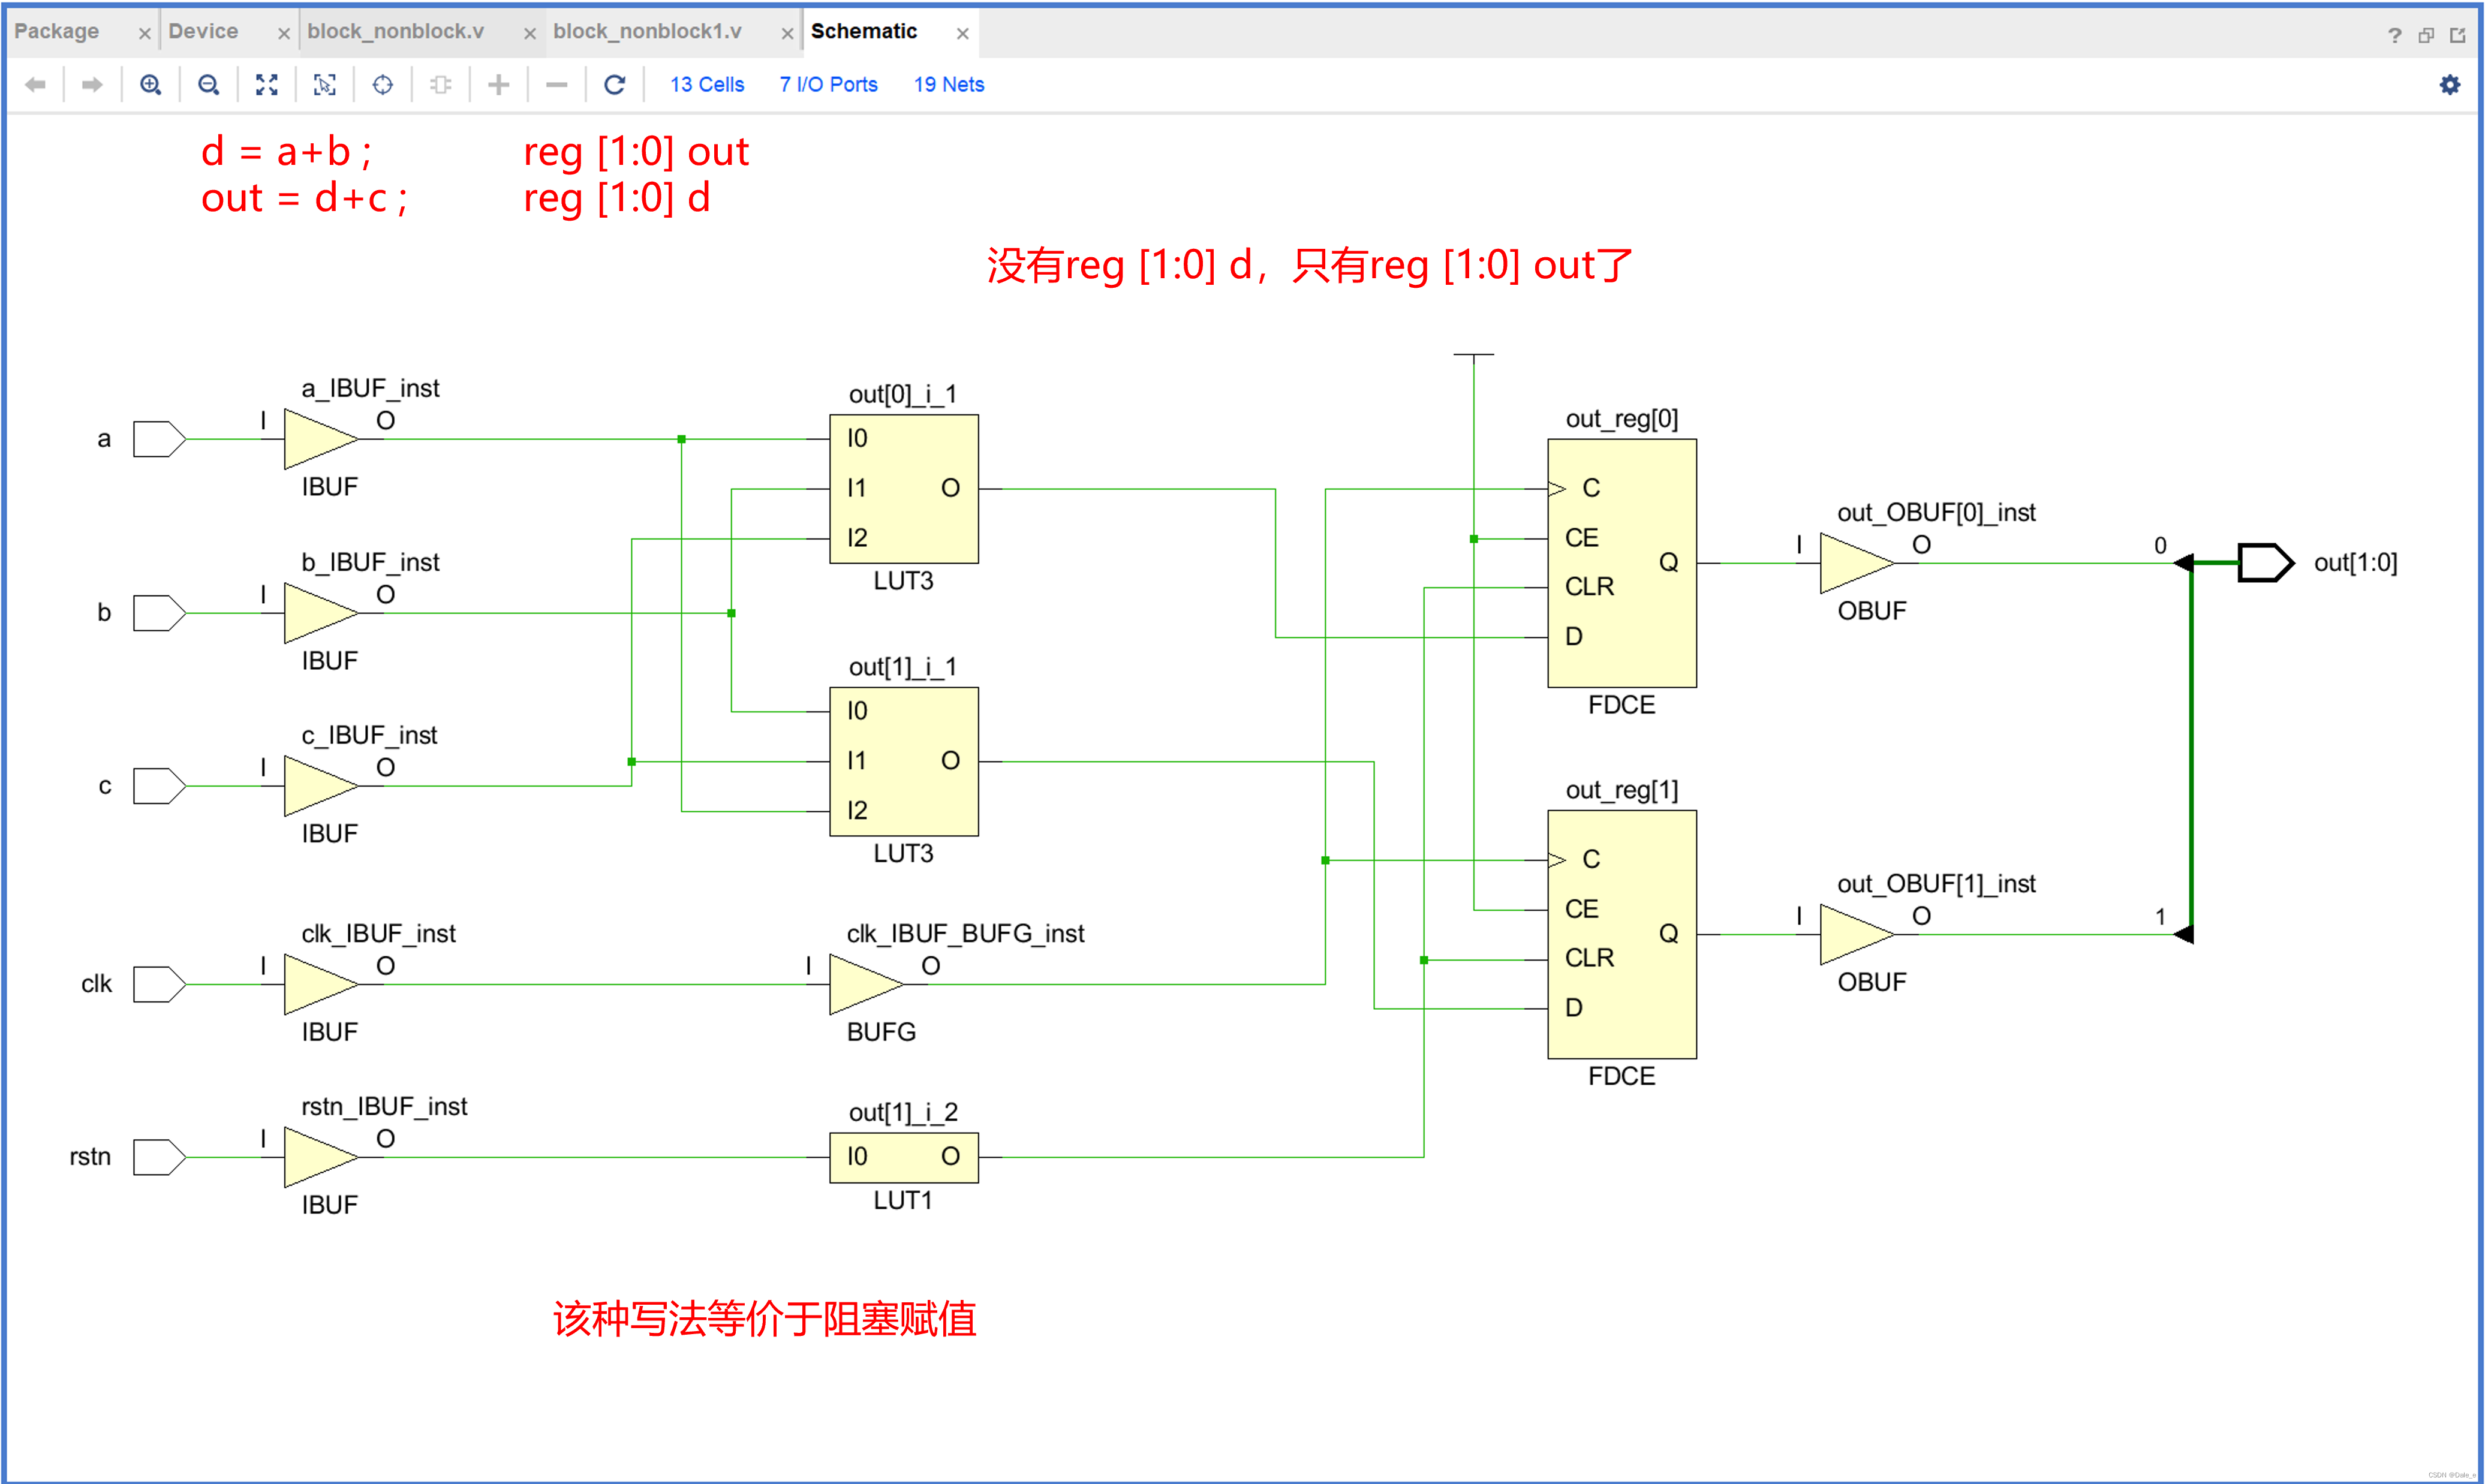Close the block_nonblock1.v tab
The image size is (2485, 1484).
787,34
